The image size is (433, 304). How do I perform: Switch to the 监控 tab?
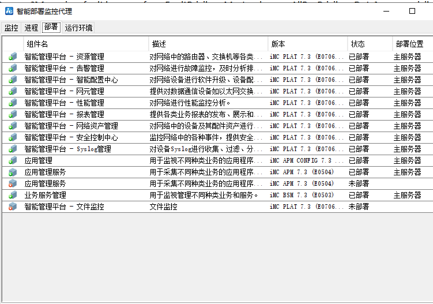tap(12, 28)
